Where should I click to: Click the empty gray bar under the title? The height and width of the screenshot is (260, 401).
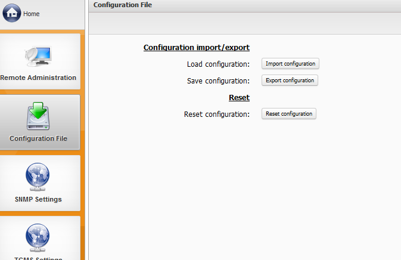click(244, 23)
